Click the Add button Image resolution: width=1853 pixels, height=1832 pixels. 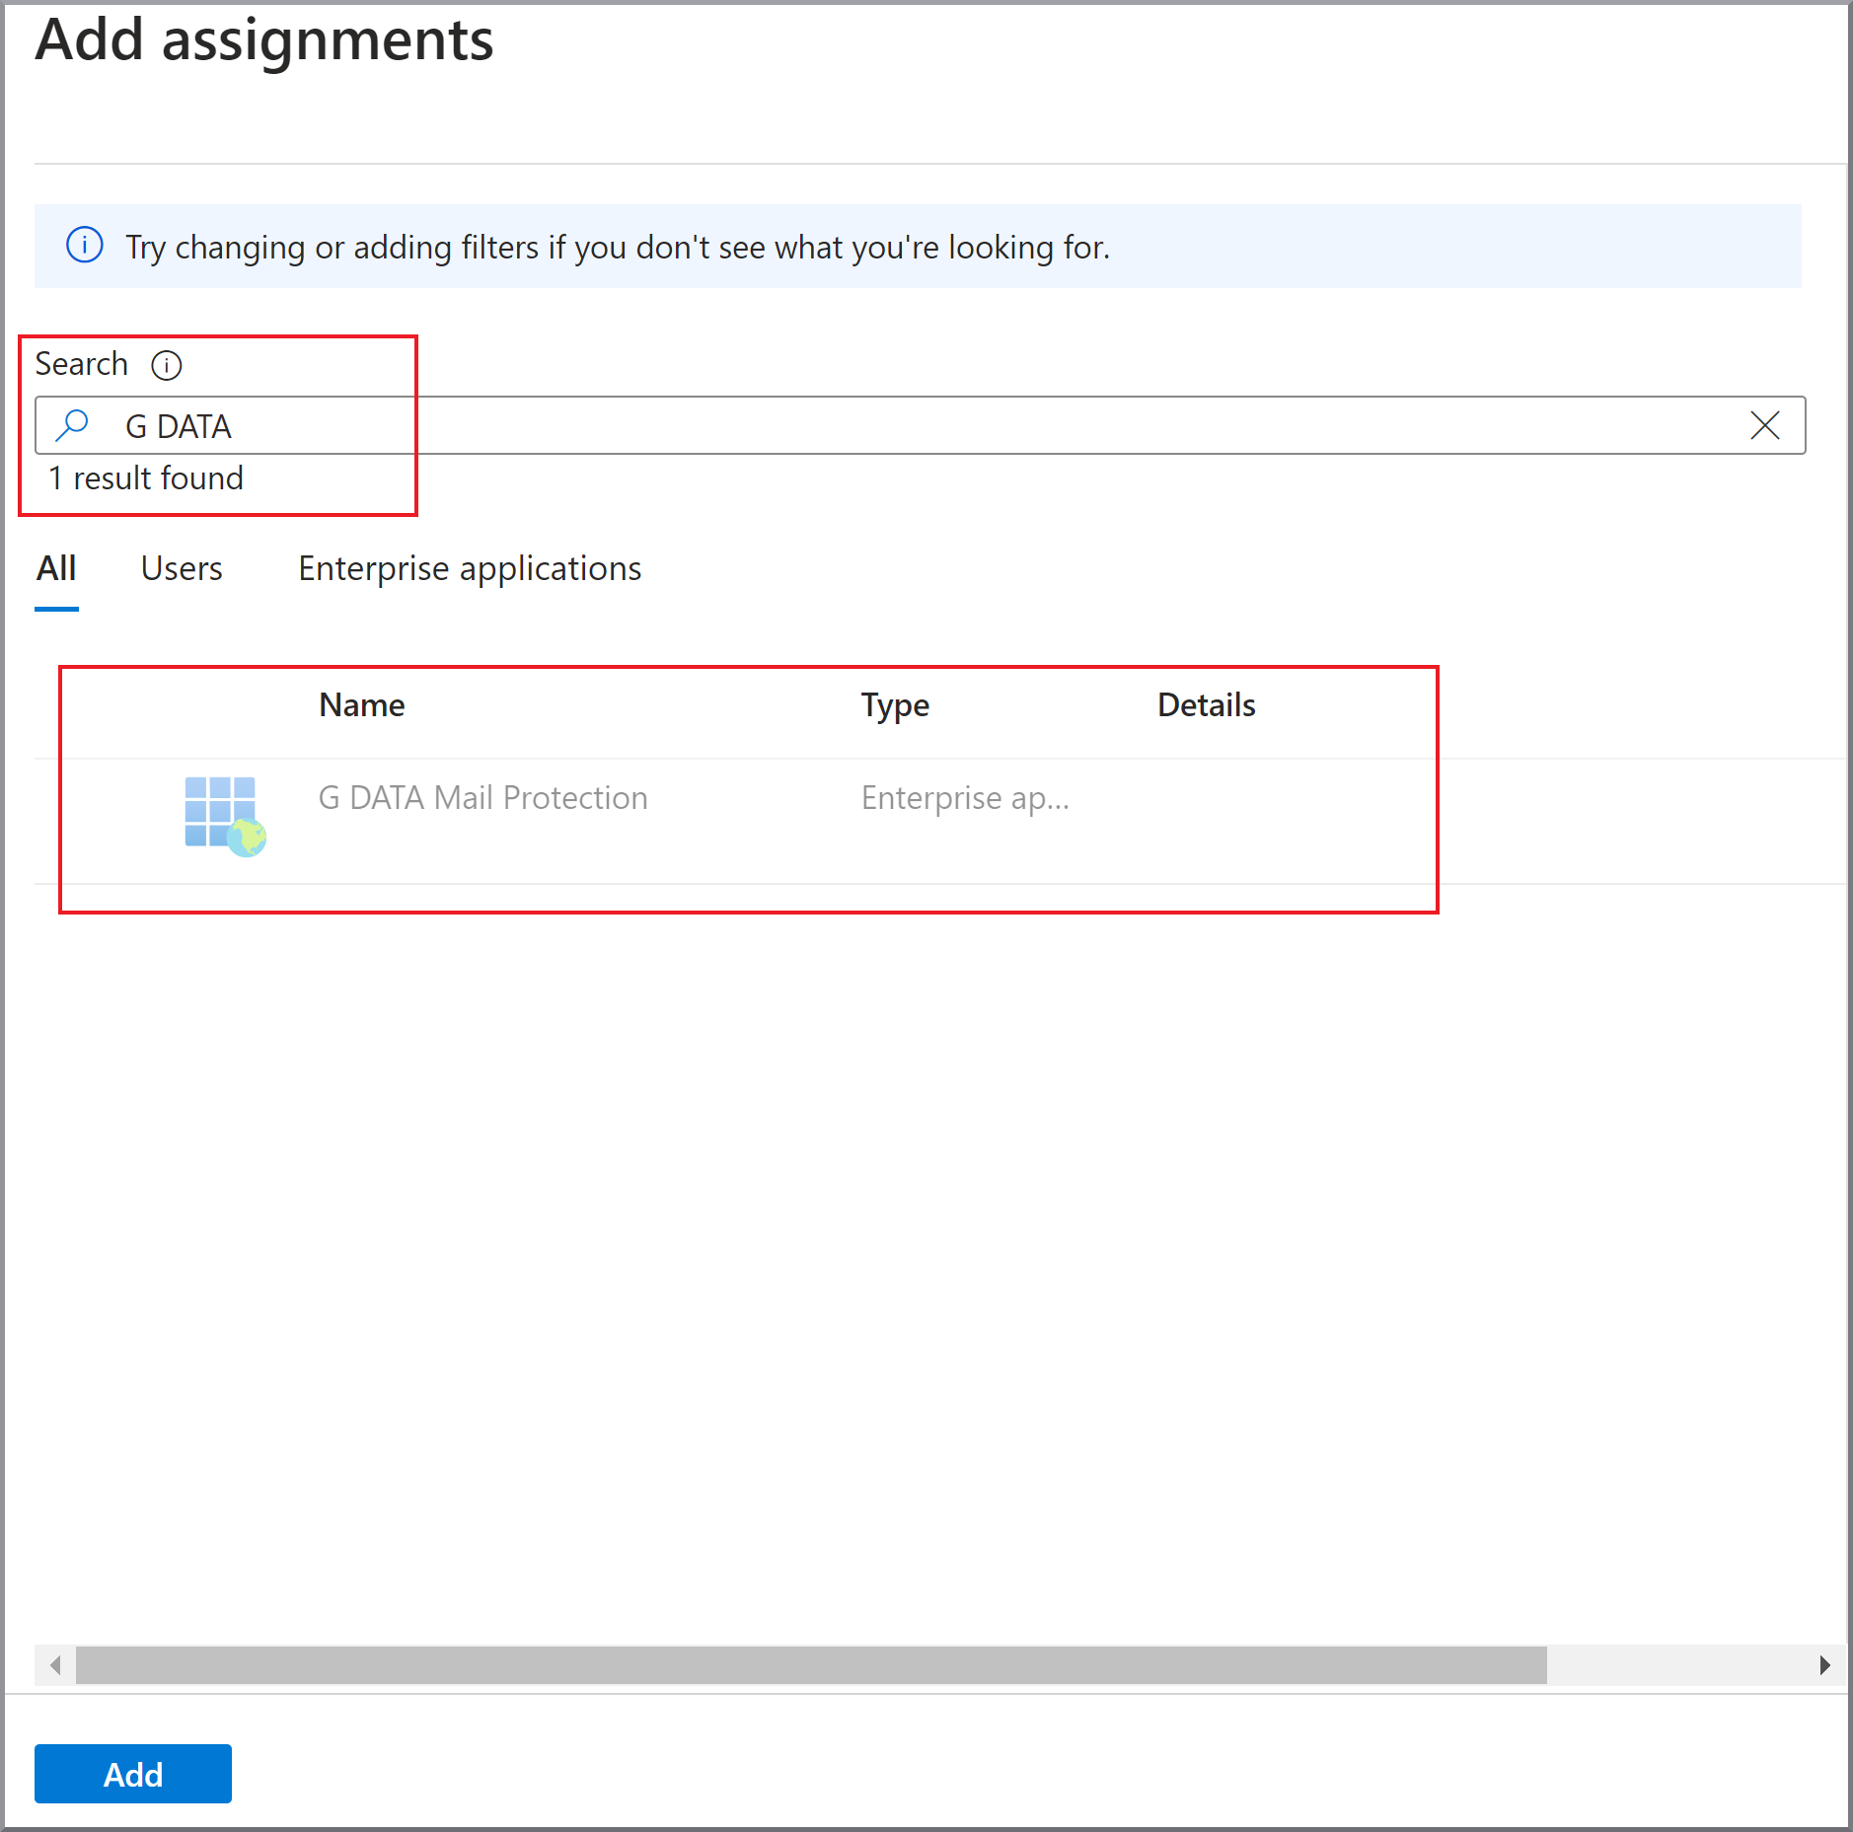(133, 1774)
